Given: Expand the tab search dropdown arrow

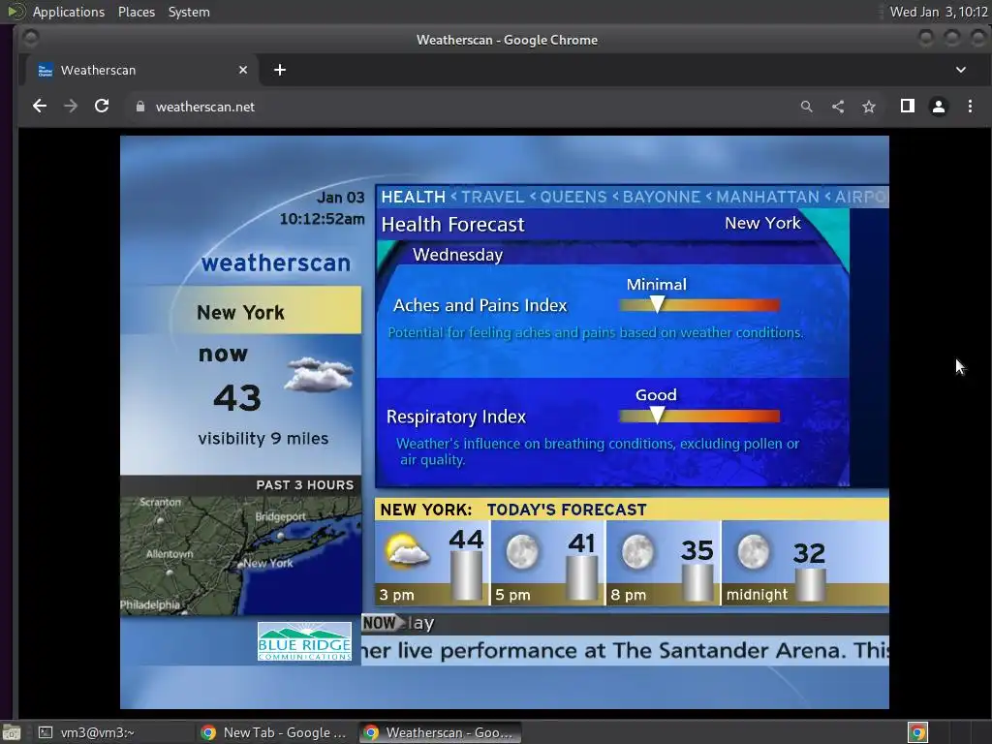Looking at the screenshot, I should (x=960, y=70).
